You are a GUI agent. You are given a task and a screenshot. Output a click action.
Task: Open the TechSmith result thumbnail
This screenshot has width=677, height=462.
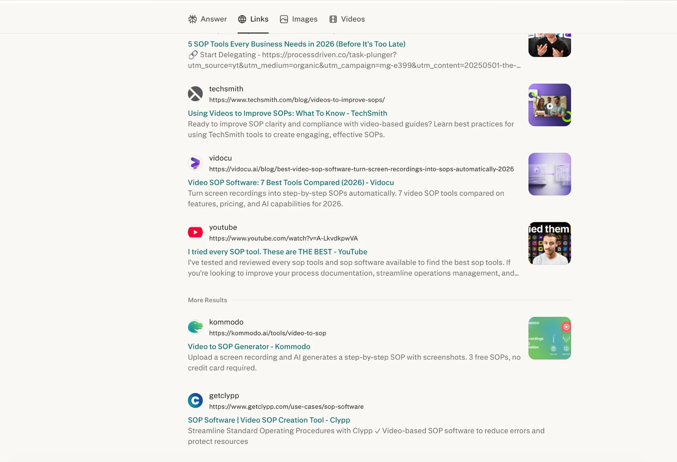pyautogui.click(x=550, y=105)
